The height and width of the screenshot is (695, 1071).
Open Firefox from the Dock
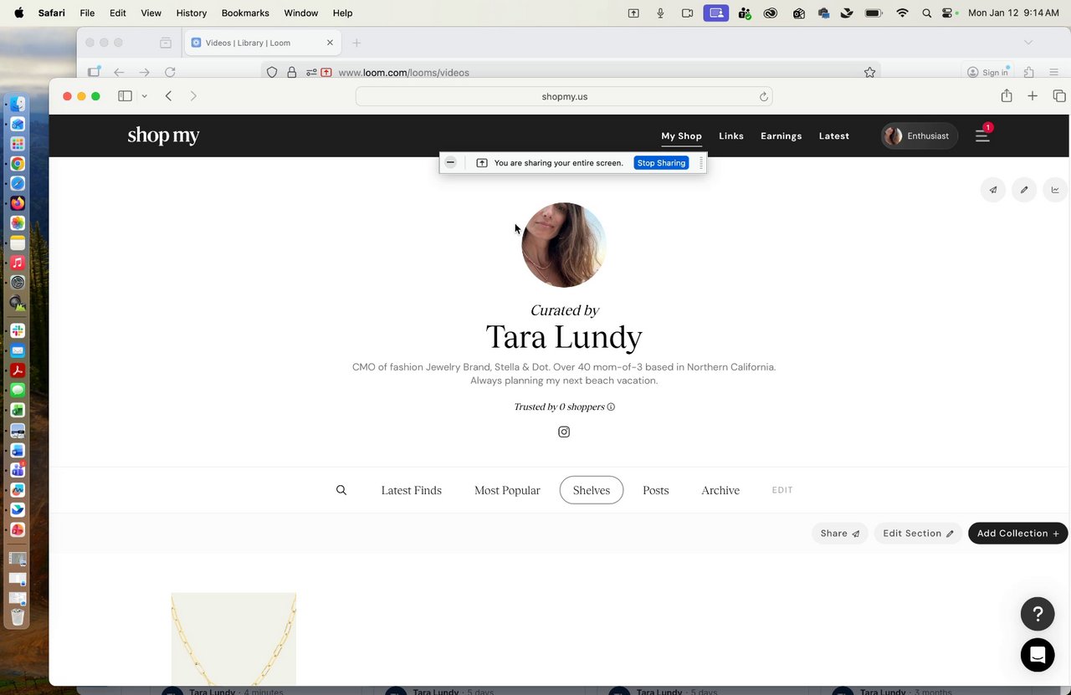click(x=18, y=203)
